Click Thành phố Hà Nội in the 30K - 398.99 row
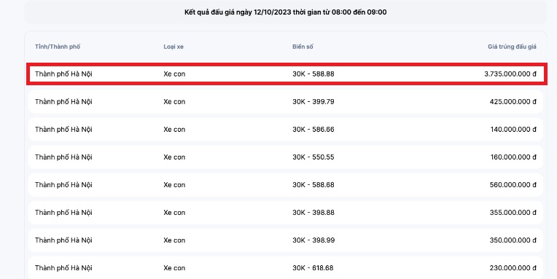The width and height of the screenshot is (557, 279). click(x=63, y=240)
